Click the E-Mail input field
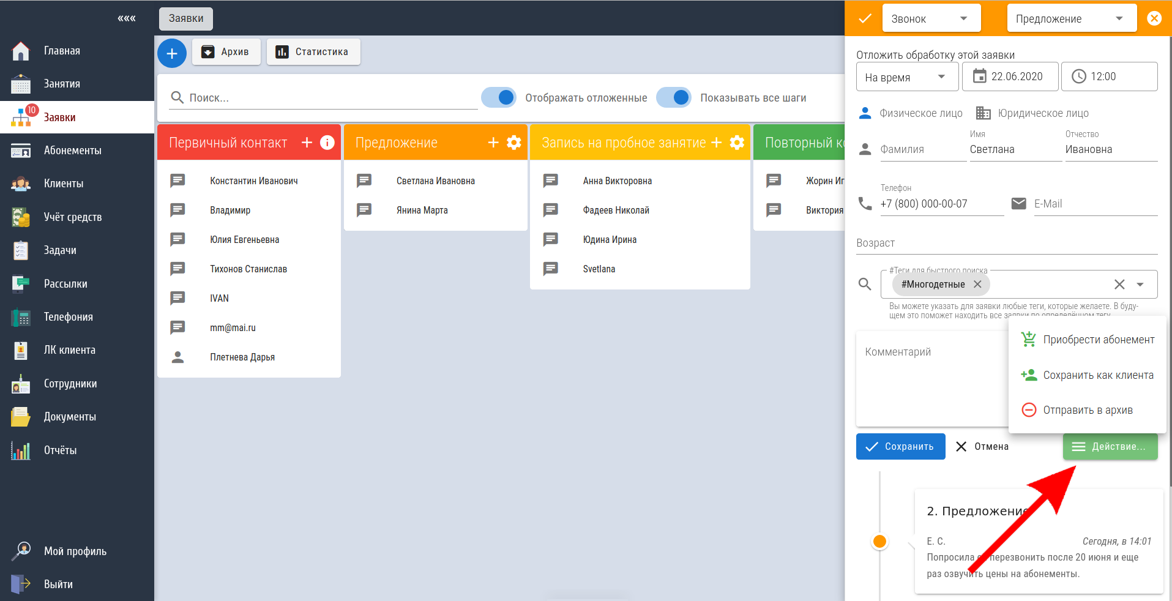1172x601 pixels. (1095, 204)
